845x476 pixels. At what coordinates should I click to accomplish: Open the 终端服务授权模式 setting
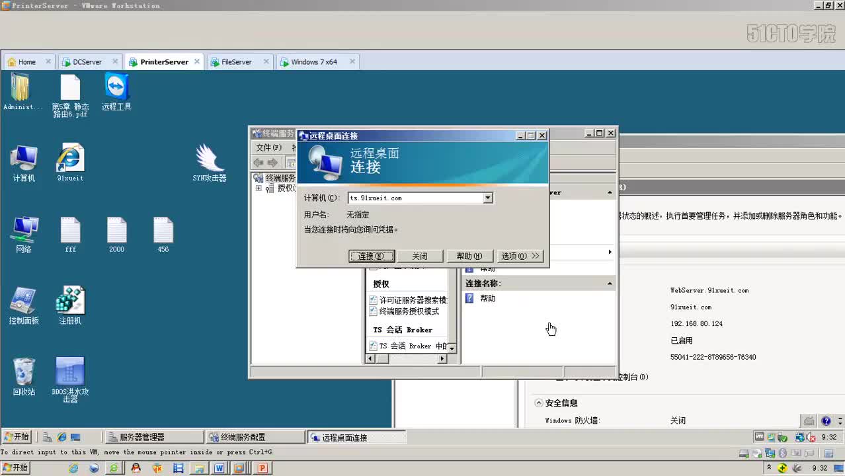pyautogui.click(x=405, y=311)
